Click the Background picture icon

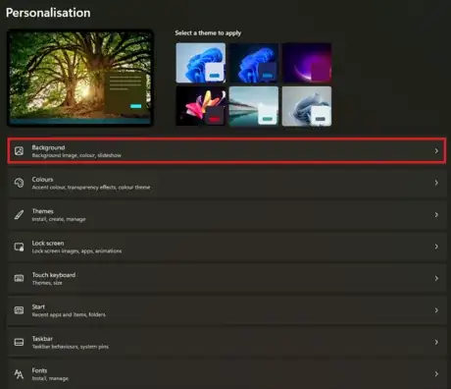19,151
